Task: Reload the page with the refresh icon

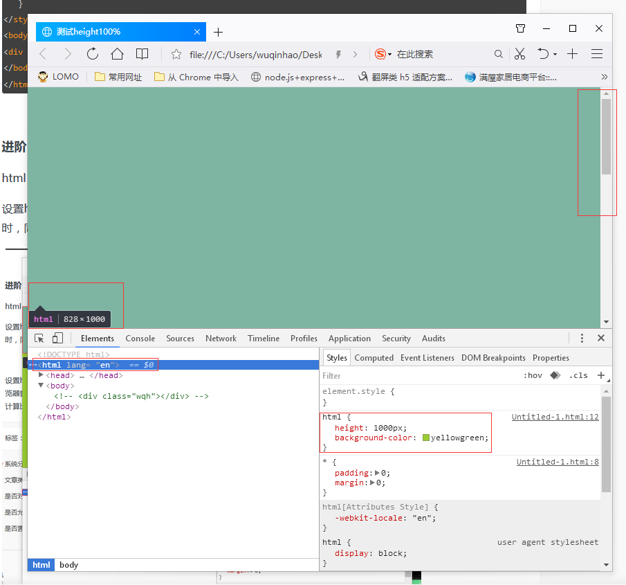Action: (92, 54)
